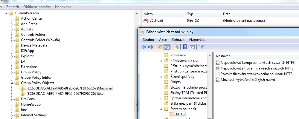Select Služby TPM node in policy tree
Viewport: 299px width, 119px height.
pyautogui.click(x=189, y=93)
